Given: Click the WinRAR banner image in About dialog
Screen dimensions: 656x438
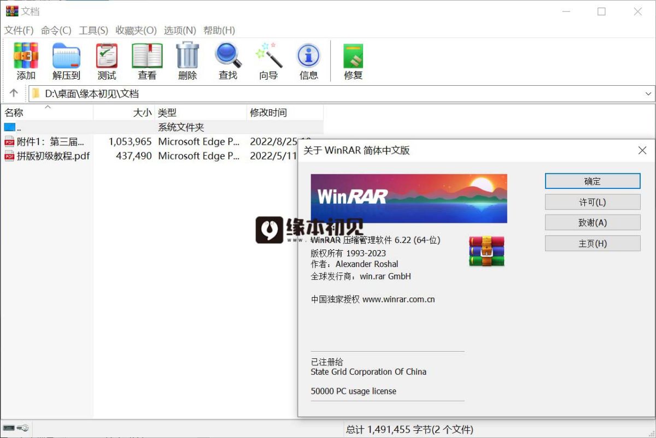Looking at the screenshot, I should point(409,198).
